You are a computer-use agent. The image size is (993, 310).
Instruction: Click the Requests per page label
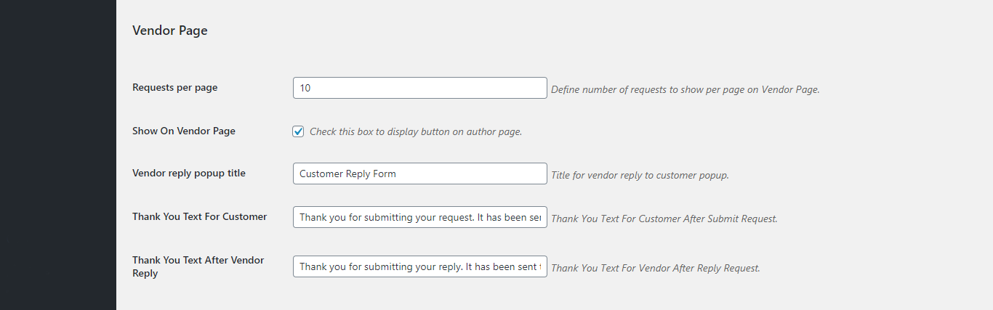pyautogui.click(x=175, y=87)
